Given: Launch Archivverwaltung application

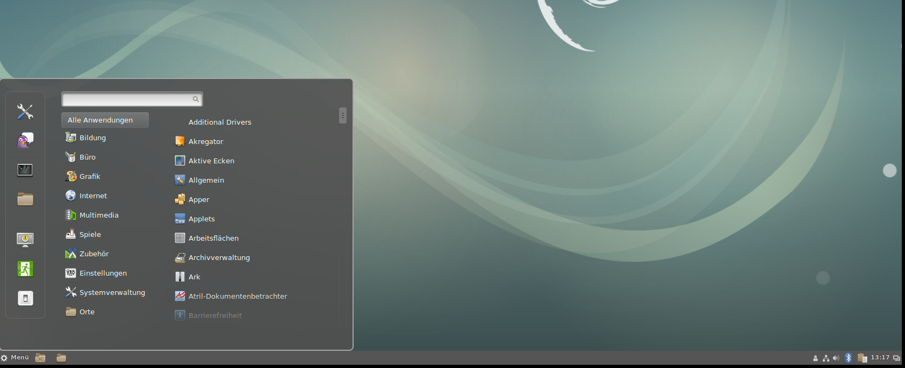Looking at the screenshot, I should tap(219, 258).
